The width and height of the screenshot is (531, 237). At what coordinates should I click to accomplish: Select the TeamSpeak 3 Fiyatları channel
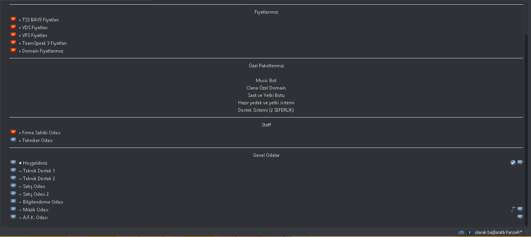[44, 43]
